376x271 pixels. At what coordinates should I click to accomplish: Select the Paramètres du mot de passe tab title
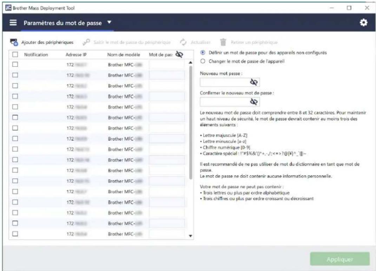[x=62, y=23]
